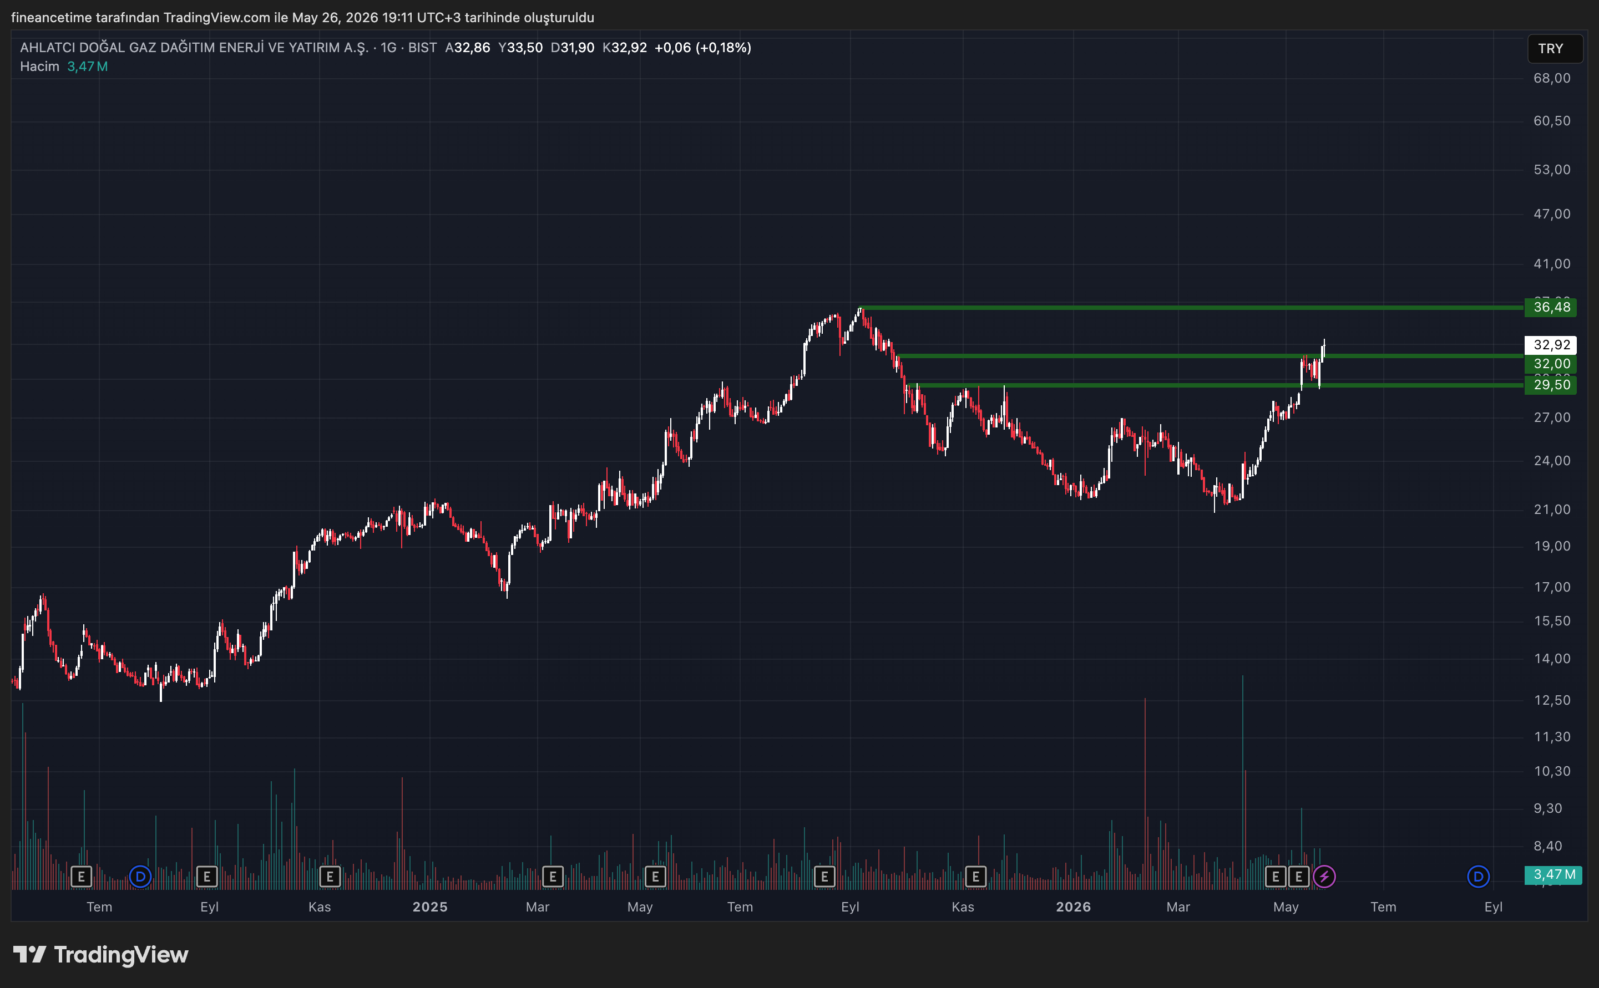Click the Ahlatcı Doğal Gaz symbol title
Screen dimensions: 1599x988
[194, 47]
